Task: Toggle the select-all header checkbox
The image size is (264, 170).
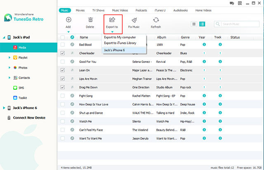Action: coord(63,37)
